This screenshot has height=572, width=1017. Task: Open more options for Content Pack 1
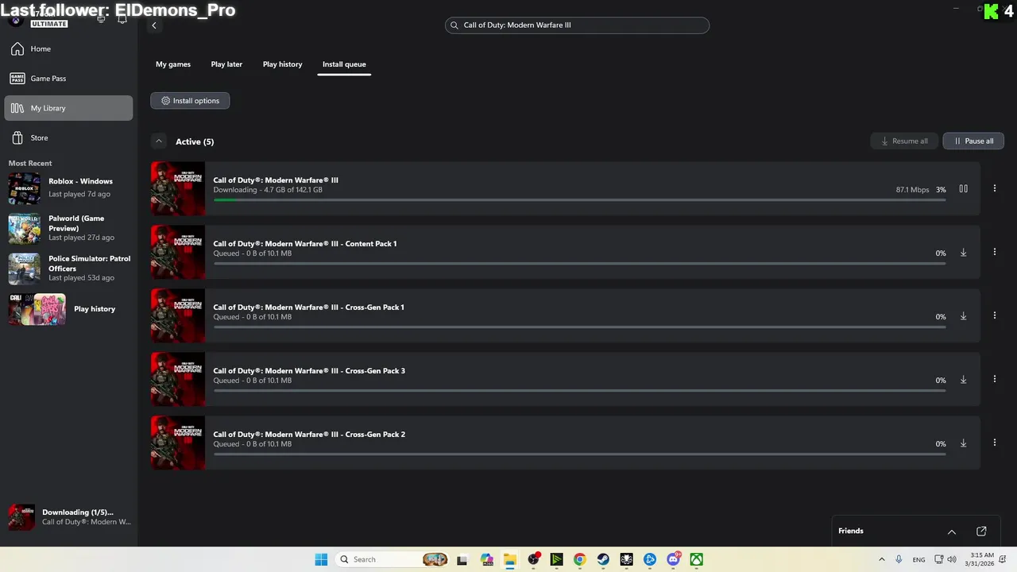[x=994, y=253]
